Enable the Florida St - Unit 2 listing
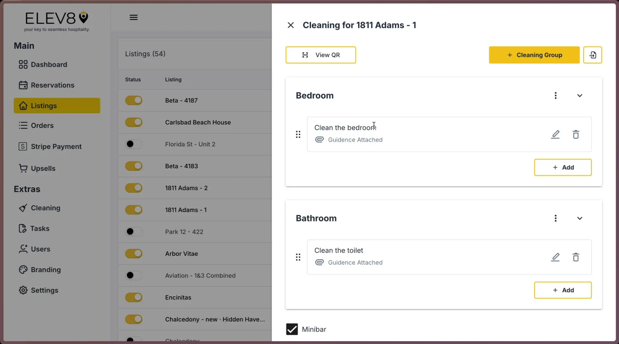Image resolution: width=619 pixels, height=344 pixels. point(134,144)
